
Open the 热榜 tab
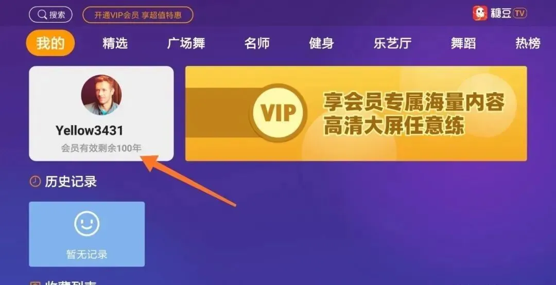(x=528, y=43)
